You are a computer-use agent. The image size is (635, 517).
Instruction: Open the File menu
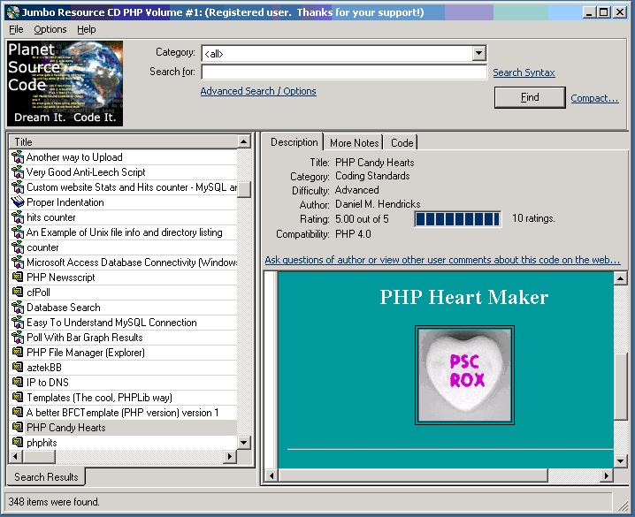pyautogui.click(x=16, y=29)
